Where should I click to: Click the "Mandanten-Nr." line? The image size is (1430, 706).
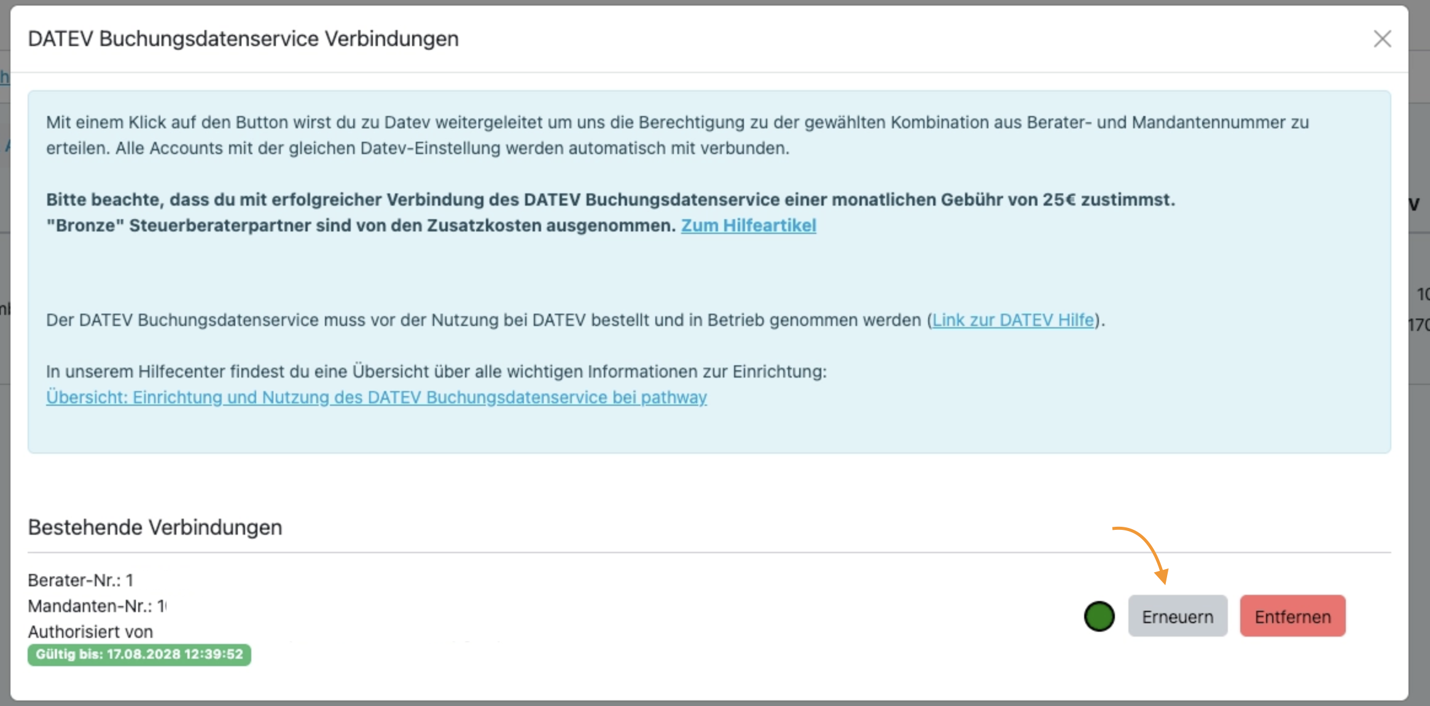pyautogui.click(x=97, y=606)
